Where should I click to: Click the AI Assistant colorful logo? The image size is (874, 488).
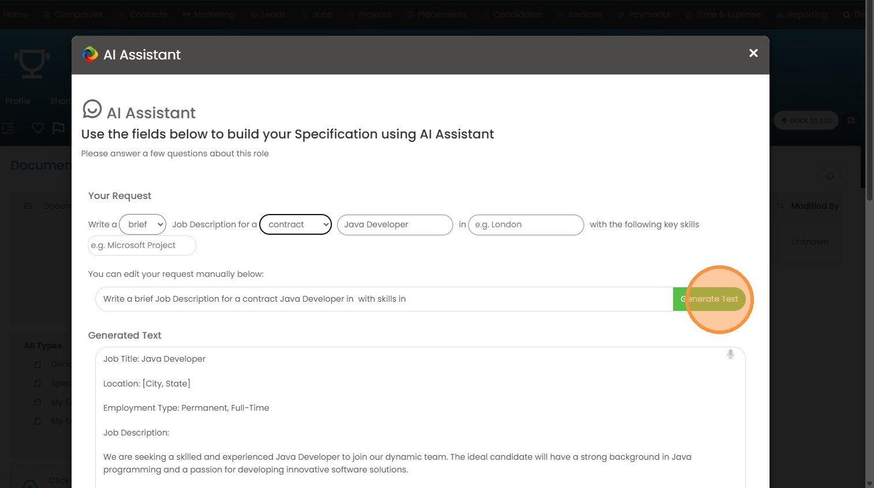click(x=91, y=55)
